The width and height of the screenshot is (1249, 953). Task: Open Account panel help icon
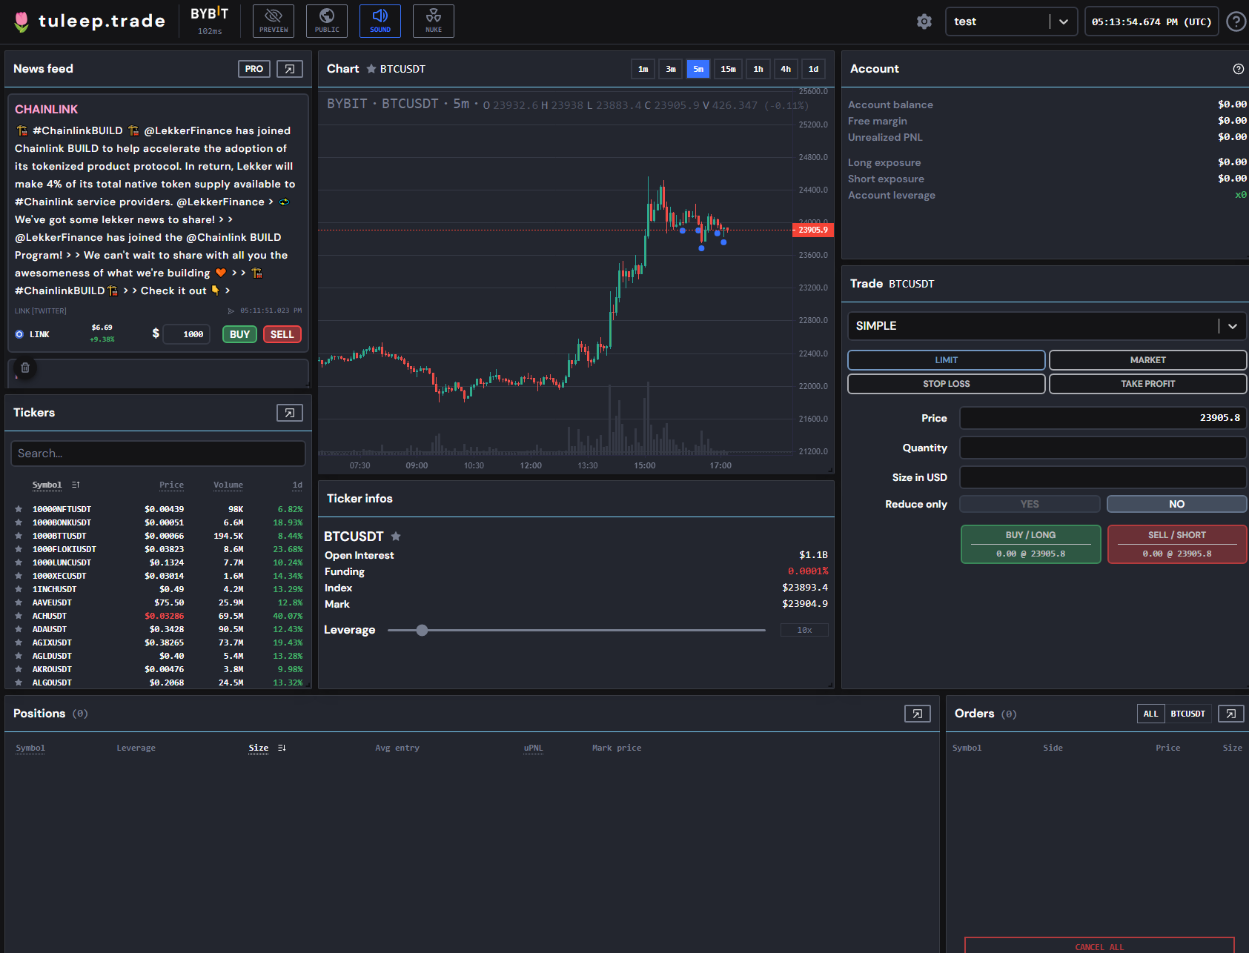coord(1239,69)
